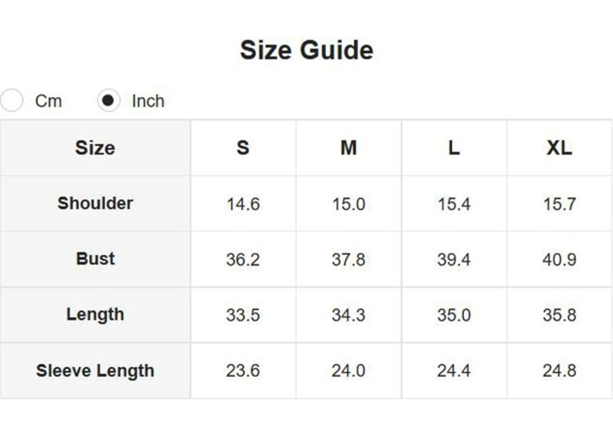The image size is (613, 421).
Task: Click the 37.8 bust value for M
Action: pos(349,259)
